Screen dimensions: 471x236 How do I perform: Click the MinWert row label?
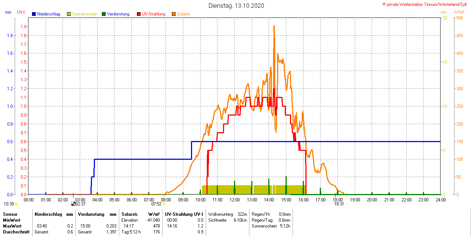pyautogui.click(x=12, y=220)
